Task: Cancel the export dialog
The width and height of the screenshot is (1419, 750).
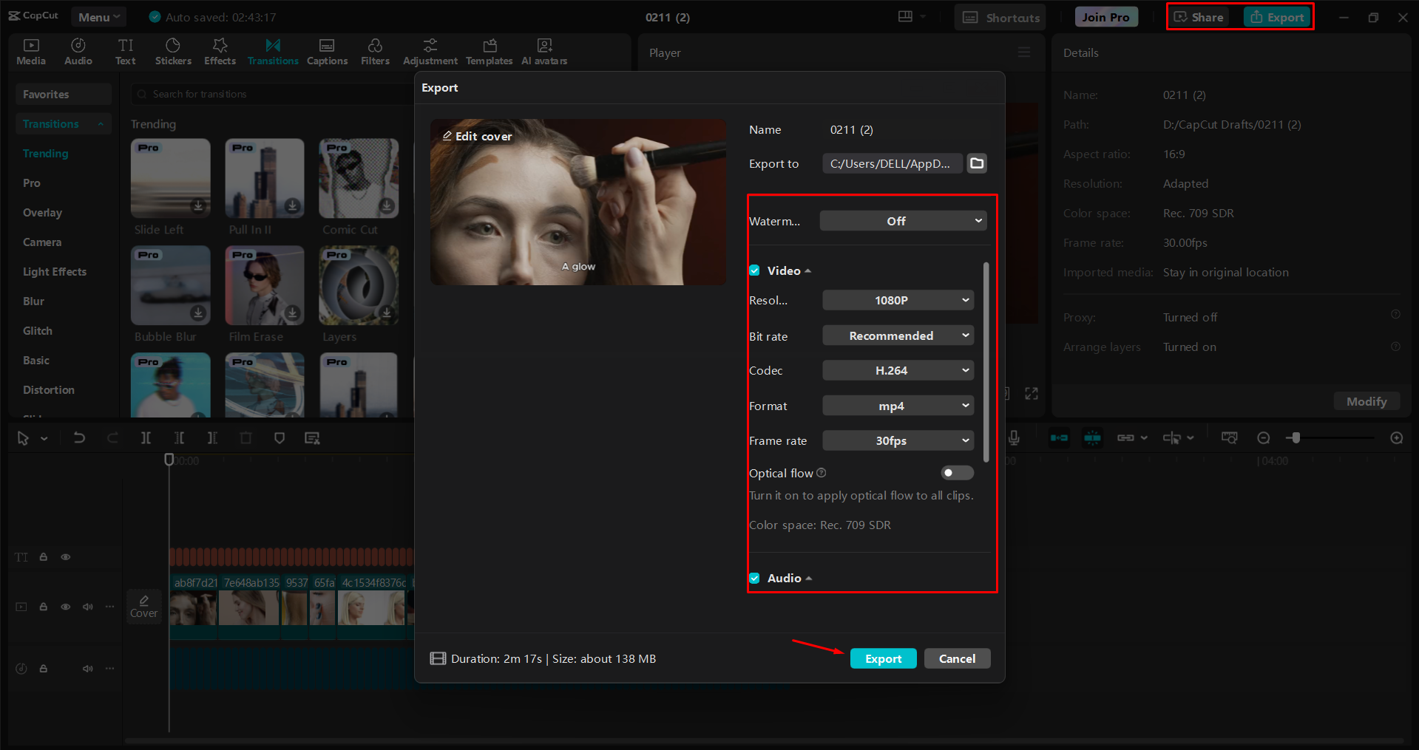Action: [x=957, y=658]
